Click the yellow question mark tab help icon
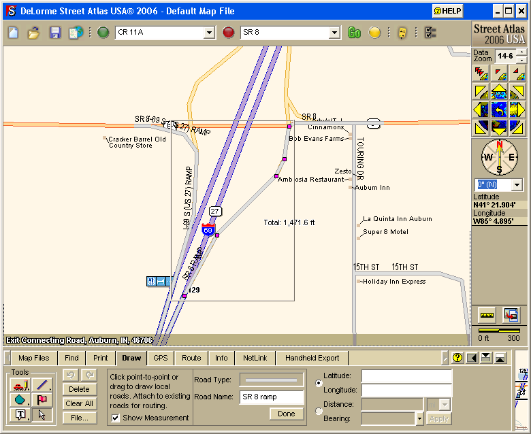 [457, 358]
